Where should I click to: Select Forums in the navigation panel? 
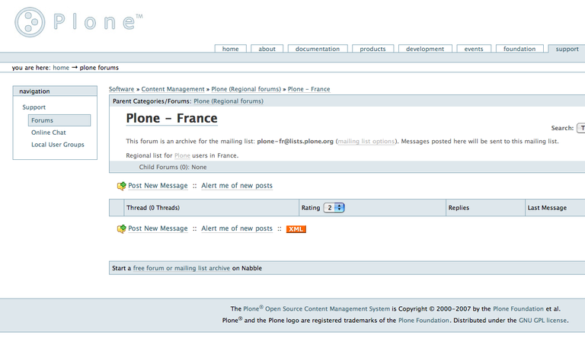pos(59,120)
